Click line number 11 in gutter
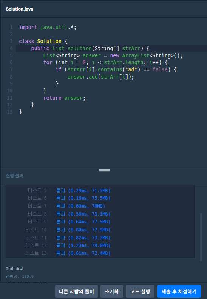207x299 pixels. 10,98
